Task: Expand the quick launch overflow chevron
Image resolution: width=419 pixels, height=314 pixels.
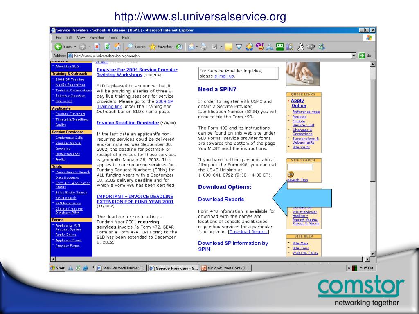Action: [93, 267]
